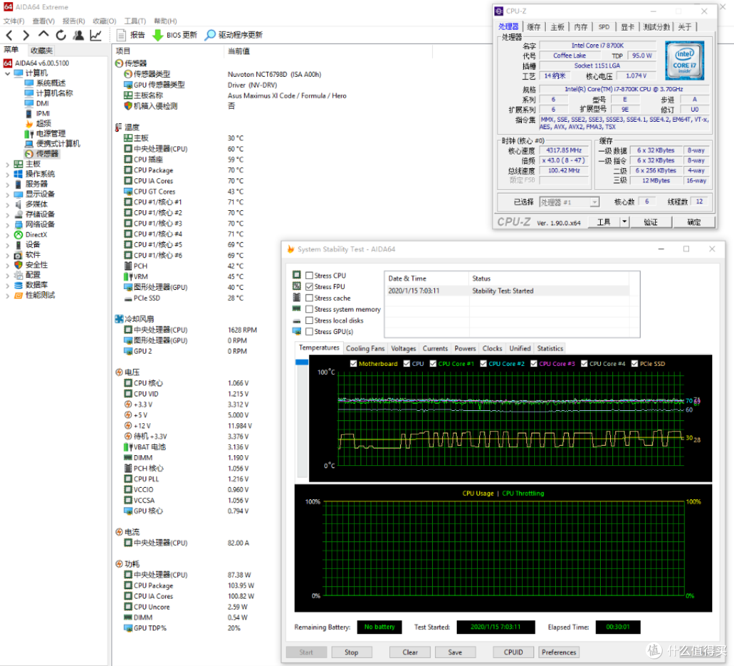Viewport: 734px width, 666px height.
Task: Click the 安全性 shield icon in sidebar
Action: [19, 265]
